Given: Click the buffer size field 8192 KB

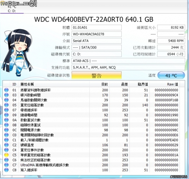Looking at the screenshot, I should pyautogui.click(x=171, y=27).
